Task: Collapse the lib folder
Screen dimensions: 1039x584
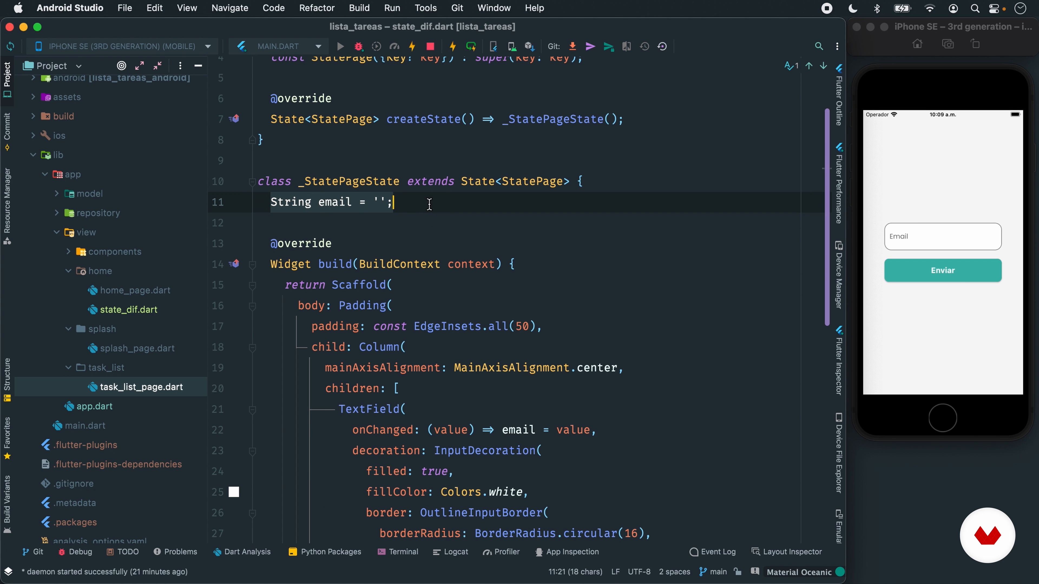Action: pos(33,155)
